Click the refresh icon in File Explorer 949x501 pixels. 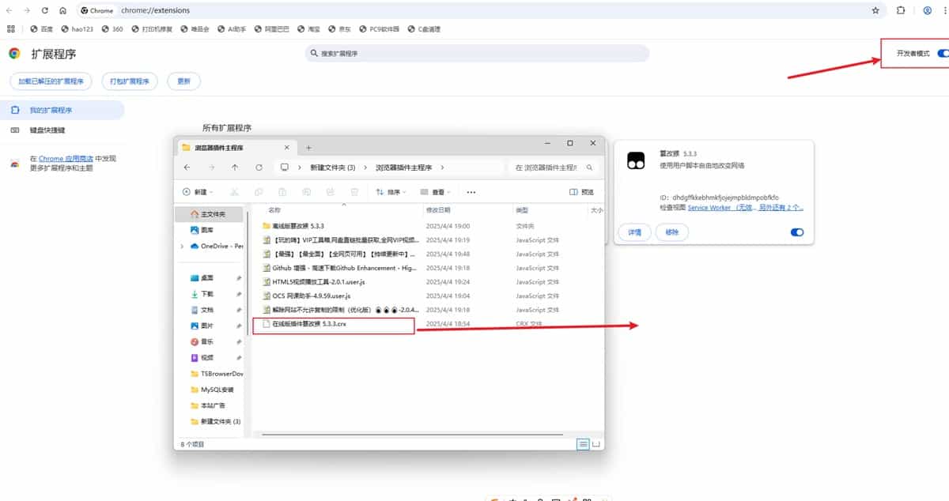point(259,168)
